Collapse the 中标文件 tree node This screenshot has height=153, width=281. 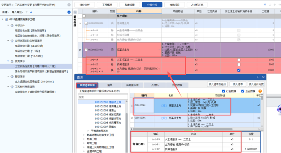point(8,25)
